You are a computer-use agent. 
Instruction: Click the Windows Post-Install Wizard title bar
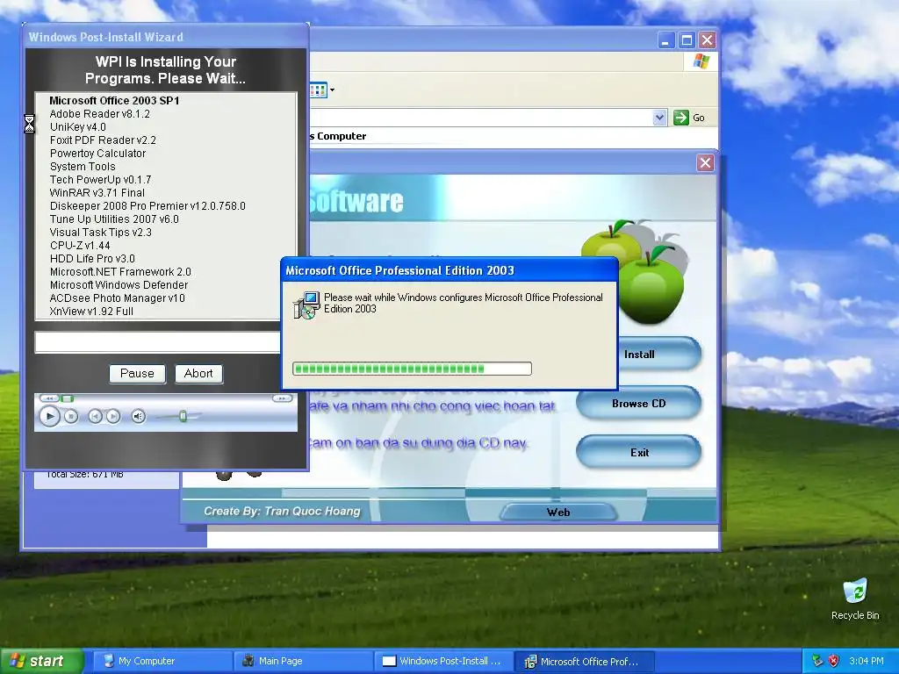(166, 37)
